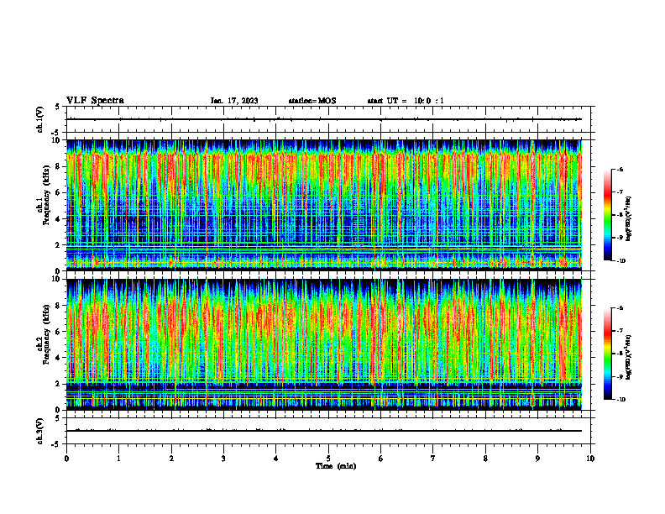The height and width of the screenshot is (514, 665).
Task: Click the "station=MOS" header label
Action: click(x=312, y=101)
